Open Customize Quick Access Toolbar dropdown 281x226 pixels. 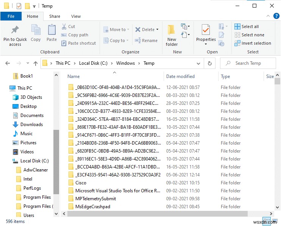tap(34, 6)
